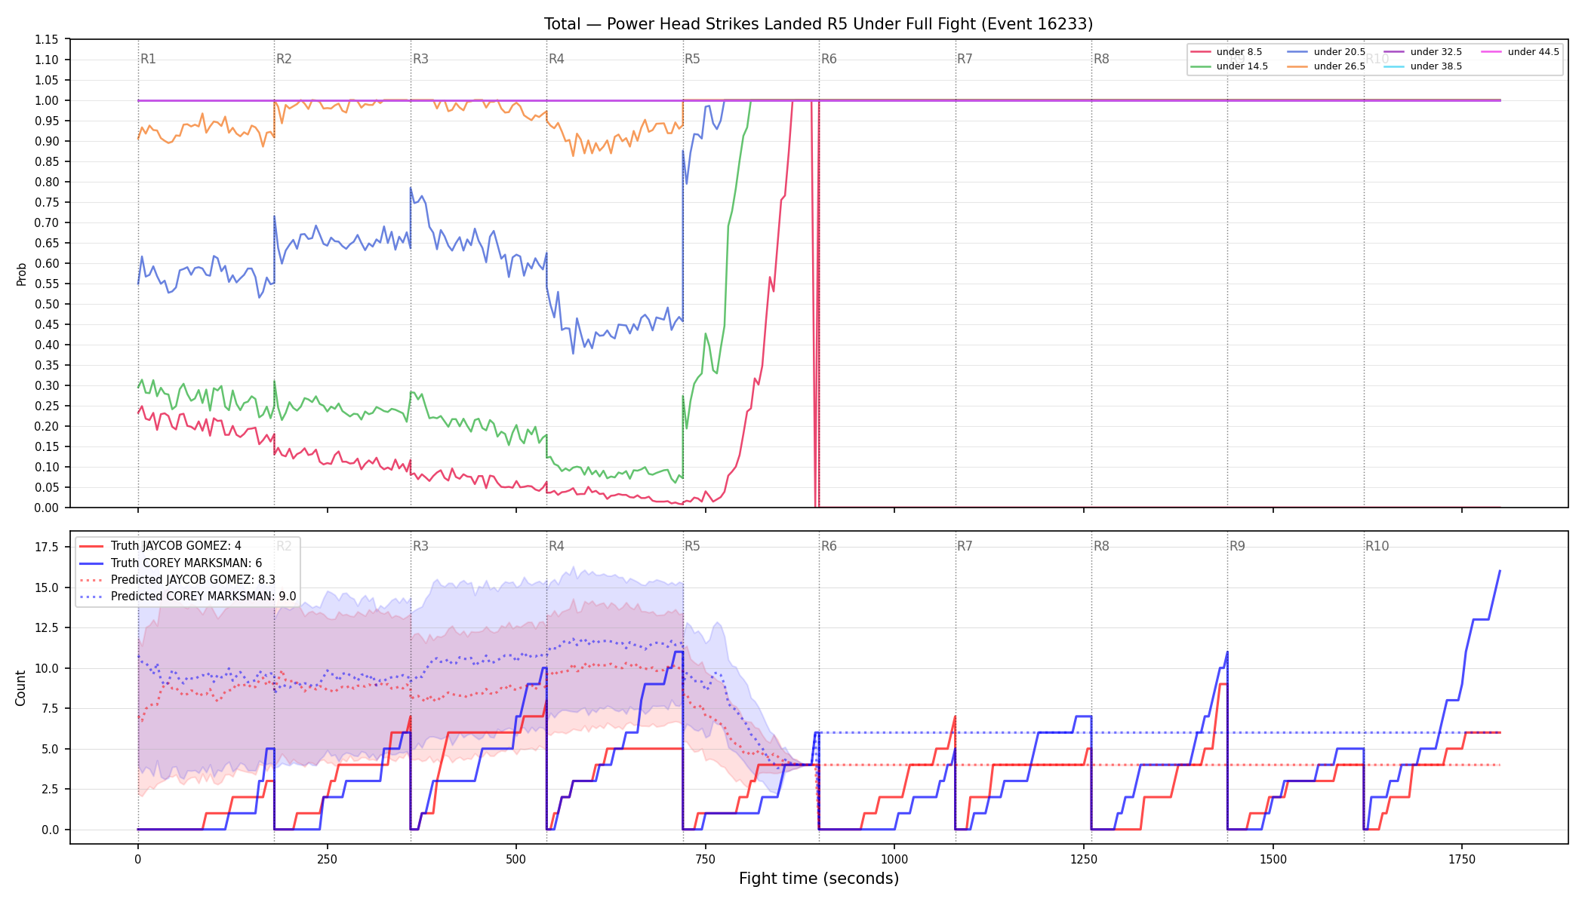
Task: Click the R9 round label in count chart
Action: (1237, 546)
